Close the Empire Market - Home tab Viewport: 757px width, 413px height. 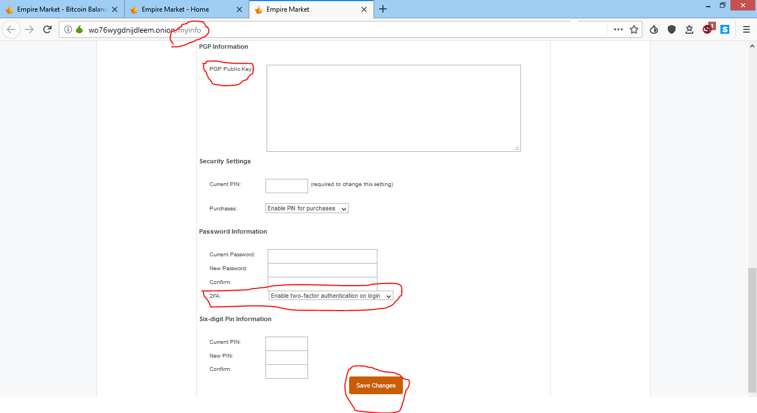pos(239,9)
